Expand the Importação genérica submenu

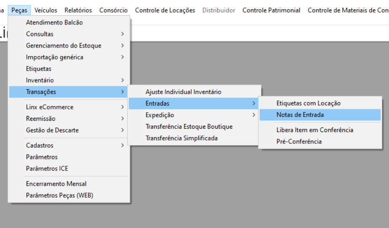[55, 57]
